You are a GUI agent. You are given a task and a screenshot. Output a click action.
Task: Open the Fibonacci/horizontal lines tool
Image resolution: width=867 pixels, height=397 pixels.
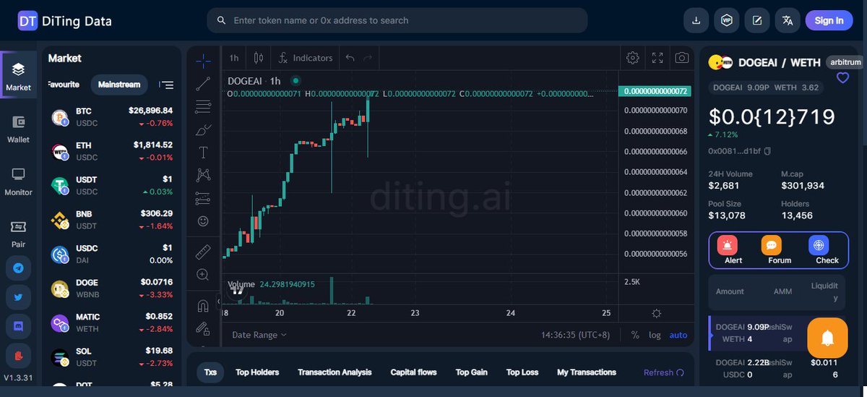tap(203, 107)
